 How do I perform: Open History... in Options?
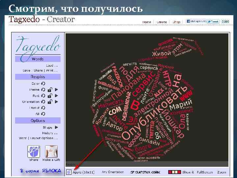pos(50,133)
